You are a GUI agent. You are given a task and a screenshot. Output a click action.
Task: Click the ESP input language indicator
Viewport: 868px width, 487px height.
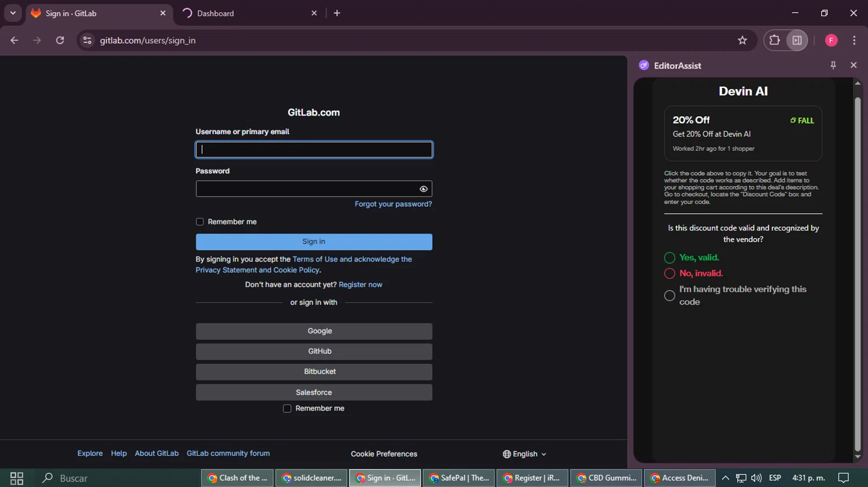[775, 478]
